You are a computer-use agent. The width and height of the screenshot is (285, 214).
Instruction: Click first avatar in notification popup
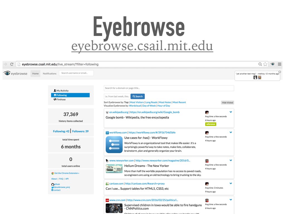click(x=255, y=77)
